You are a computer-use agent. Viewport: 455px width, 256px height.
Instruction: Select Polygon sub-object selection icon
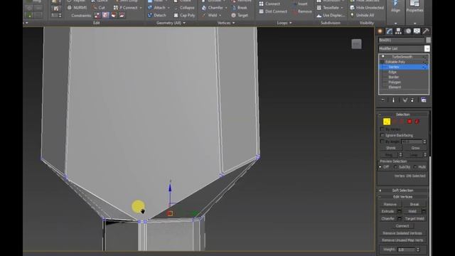coord(409,122)
